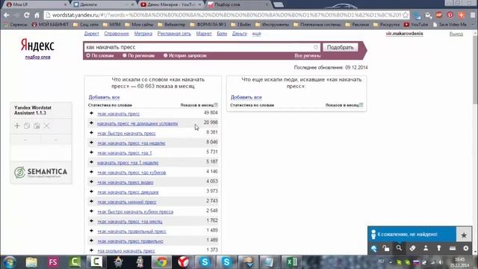Click the copy icon in Wordstat Assistant panel

27,126
